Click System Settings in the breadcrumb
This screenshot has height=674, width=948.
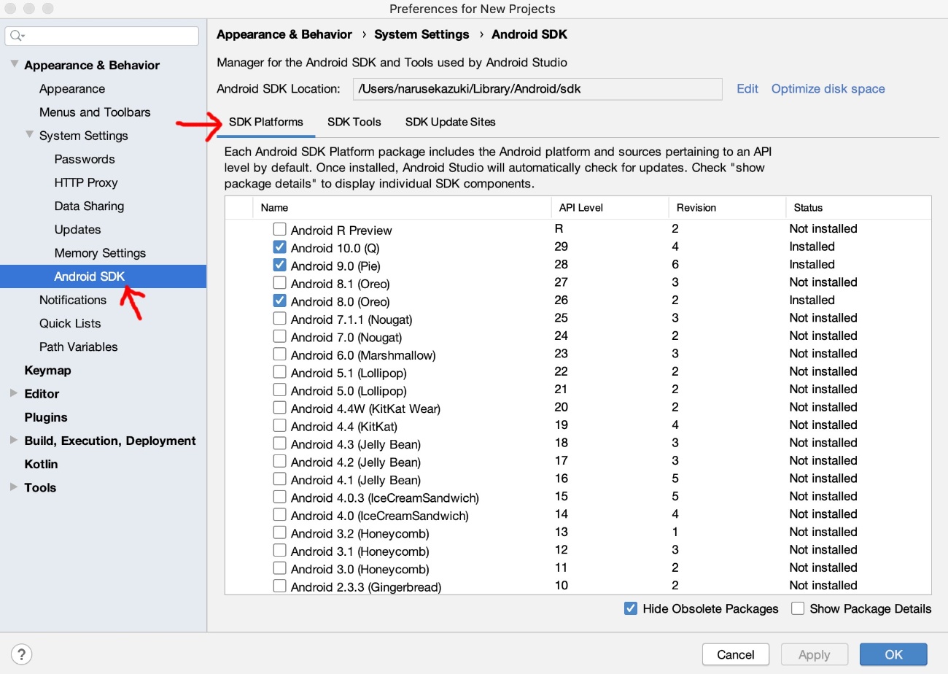pyautogui.click(x=421, y=34)
